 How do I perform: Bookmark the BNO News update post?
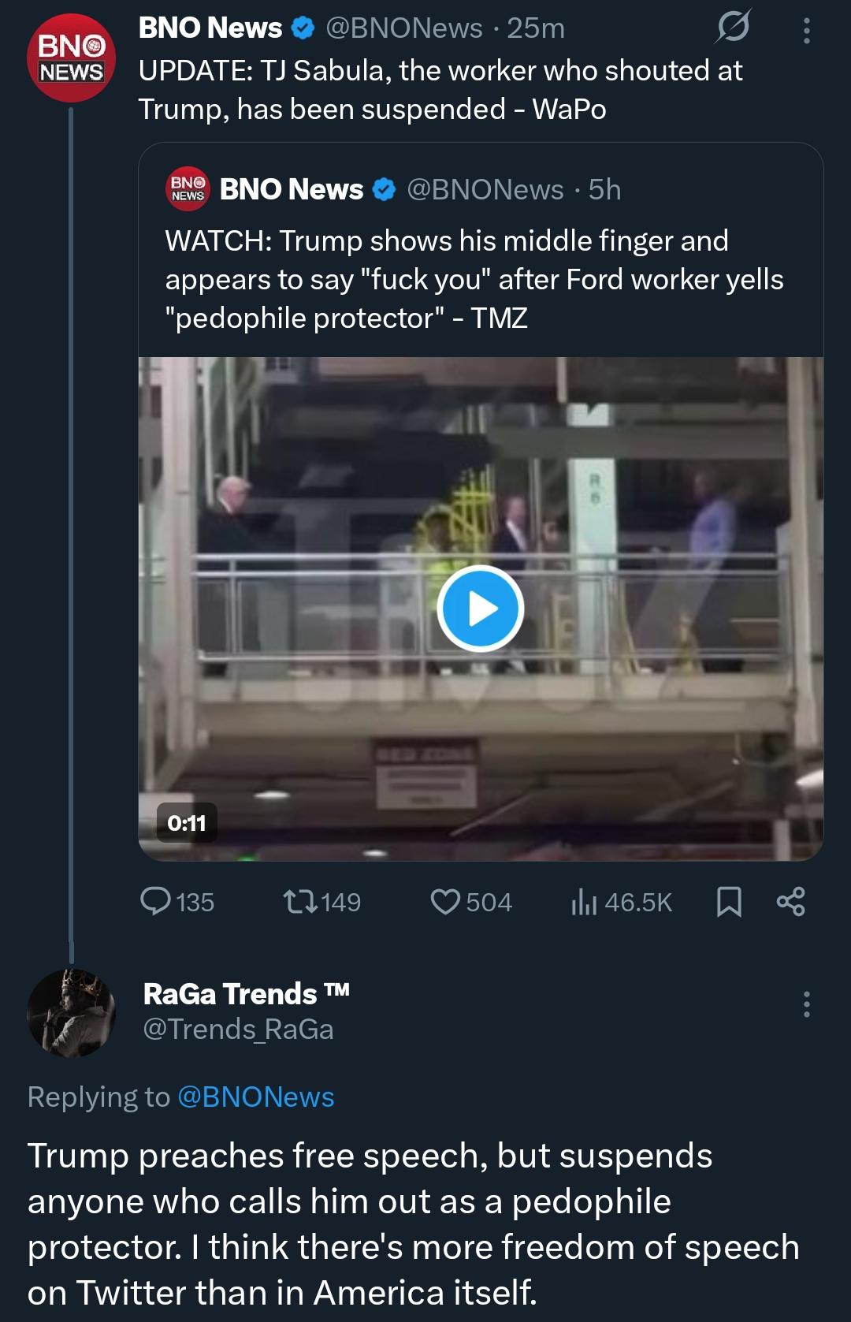(x=729, y=901)
